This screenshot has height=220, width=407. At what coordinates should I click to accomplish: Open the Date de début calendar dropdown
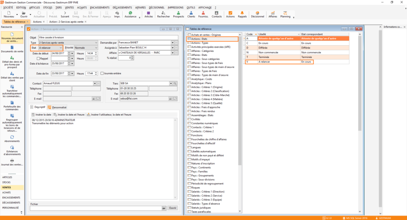click(x=72, y=54)
